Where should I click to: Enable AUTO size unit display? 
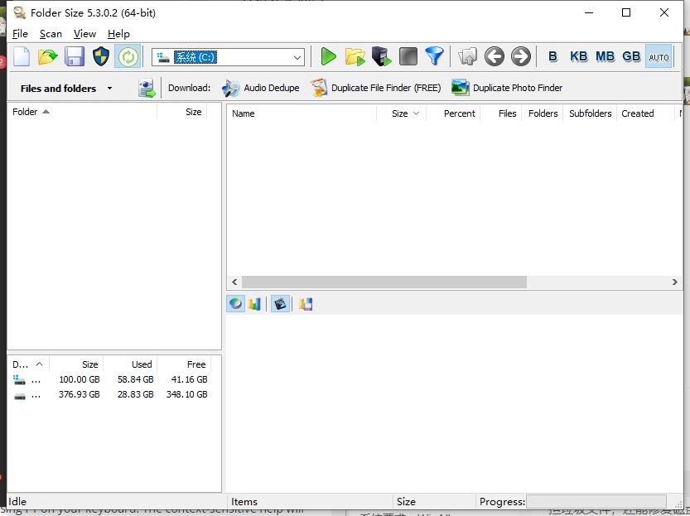(659, 56)
